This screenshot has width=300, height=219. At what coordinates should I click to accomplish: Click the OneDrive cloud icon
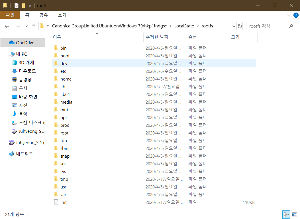click(x=12, y=43)
